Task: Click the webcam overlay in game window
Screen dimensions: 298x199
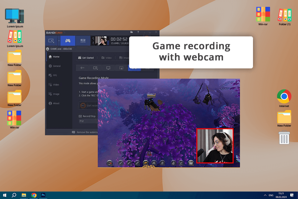Action: 215,146
